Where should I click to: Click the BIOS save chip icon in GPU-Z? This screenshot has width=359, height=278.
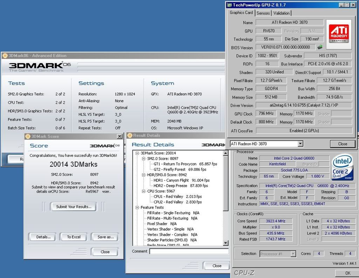point(320,47)
